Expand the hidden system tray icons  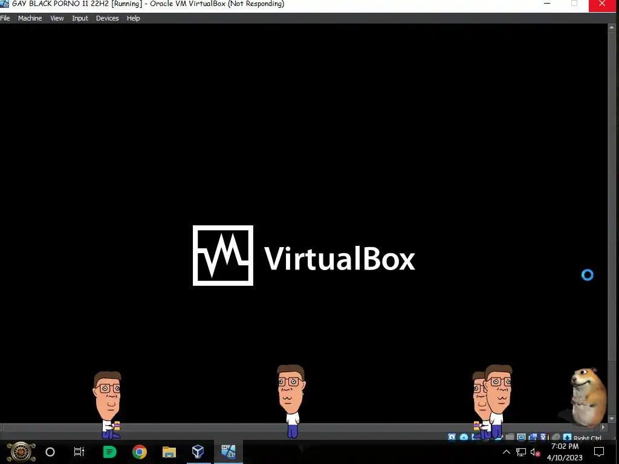[x=507, y=452]
